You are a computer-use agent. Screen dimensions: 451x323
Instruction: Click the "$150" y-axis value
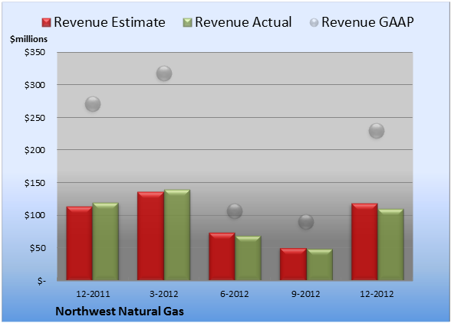[35, 183]
